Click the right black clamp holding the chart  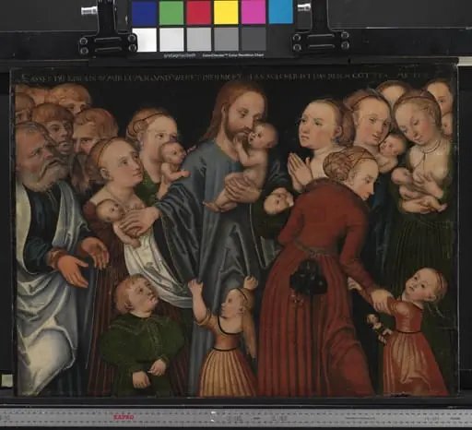click(x=320, y=29)
